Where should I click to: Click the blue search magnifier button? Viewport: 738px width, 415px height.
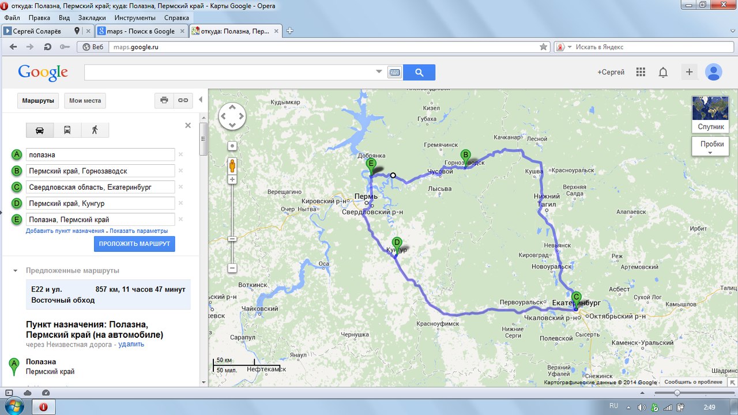pos(419,72)
